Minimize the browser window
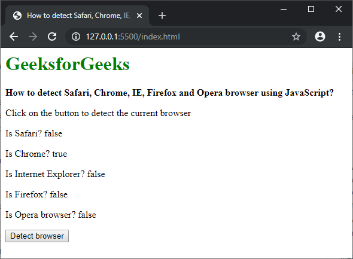 pos(284,9)
